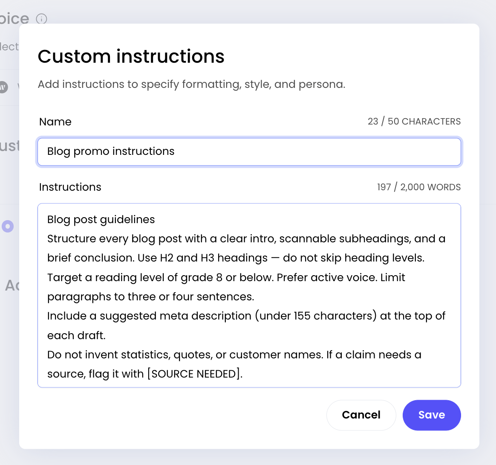Click the '197 / 2,000 WORDS' counter
Screen dimensions: 496x465
[419, 187]
